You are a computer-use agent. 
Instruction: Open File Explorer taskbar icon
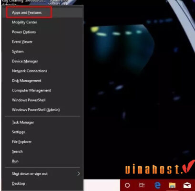[172, 185]
